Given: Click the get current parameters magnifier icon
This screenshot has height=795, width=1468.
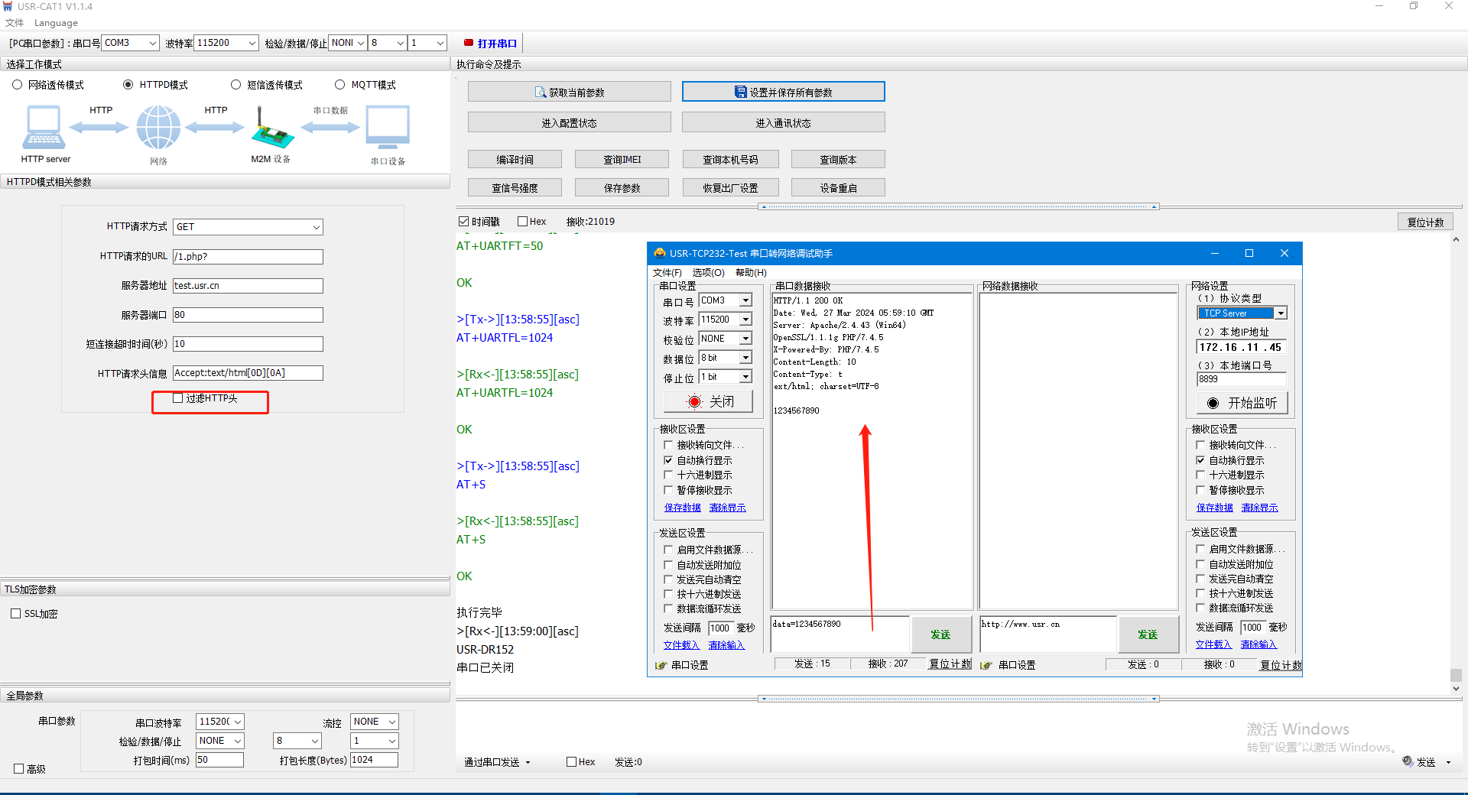Looking at the screenshot, I should (541, 92).
